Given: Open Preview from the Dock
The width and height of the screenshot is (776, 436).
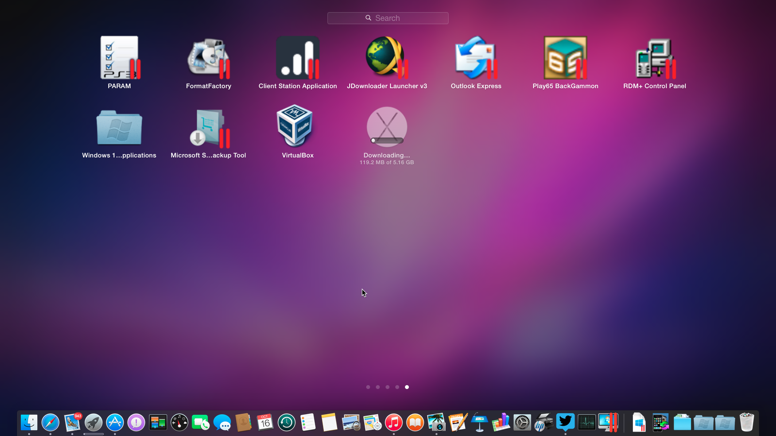Looking at the screenshot, I should click(x=351, y=422).
